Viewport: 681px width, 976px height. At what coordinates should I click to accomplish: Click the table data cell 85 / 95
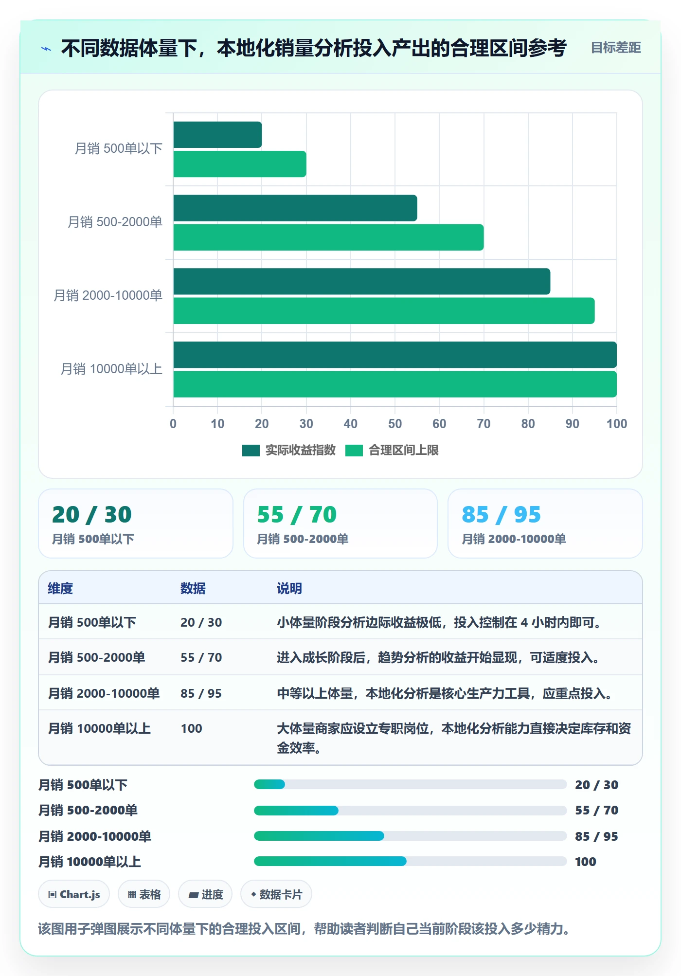click(201, 693)
